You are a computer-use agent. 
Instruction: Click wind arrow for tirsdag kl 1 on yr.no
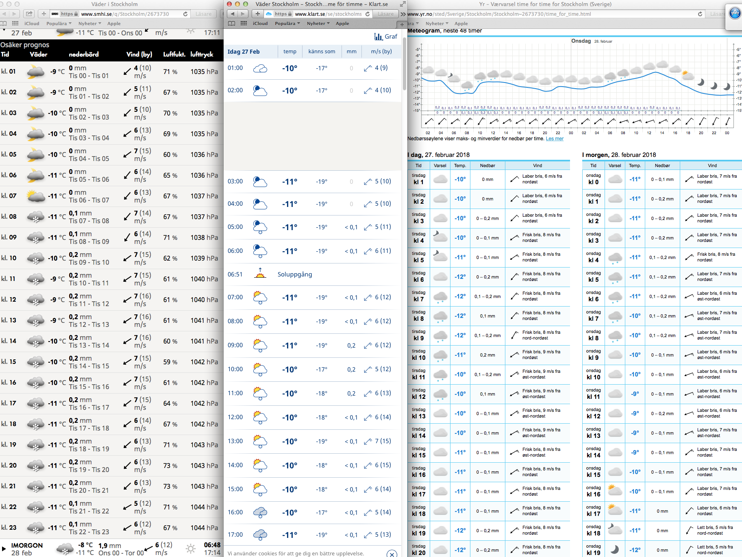[514, 179]
